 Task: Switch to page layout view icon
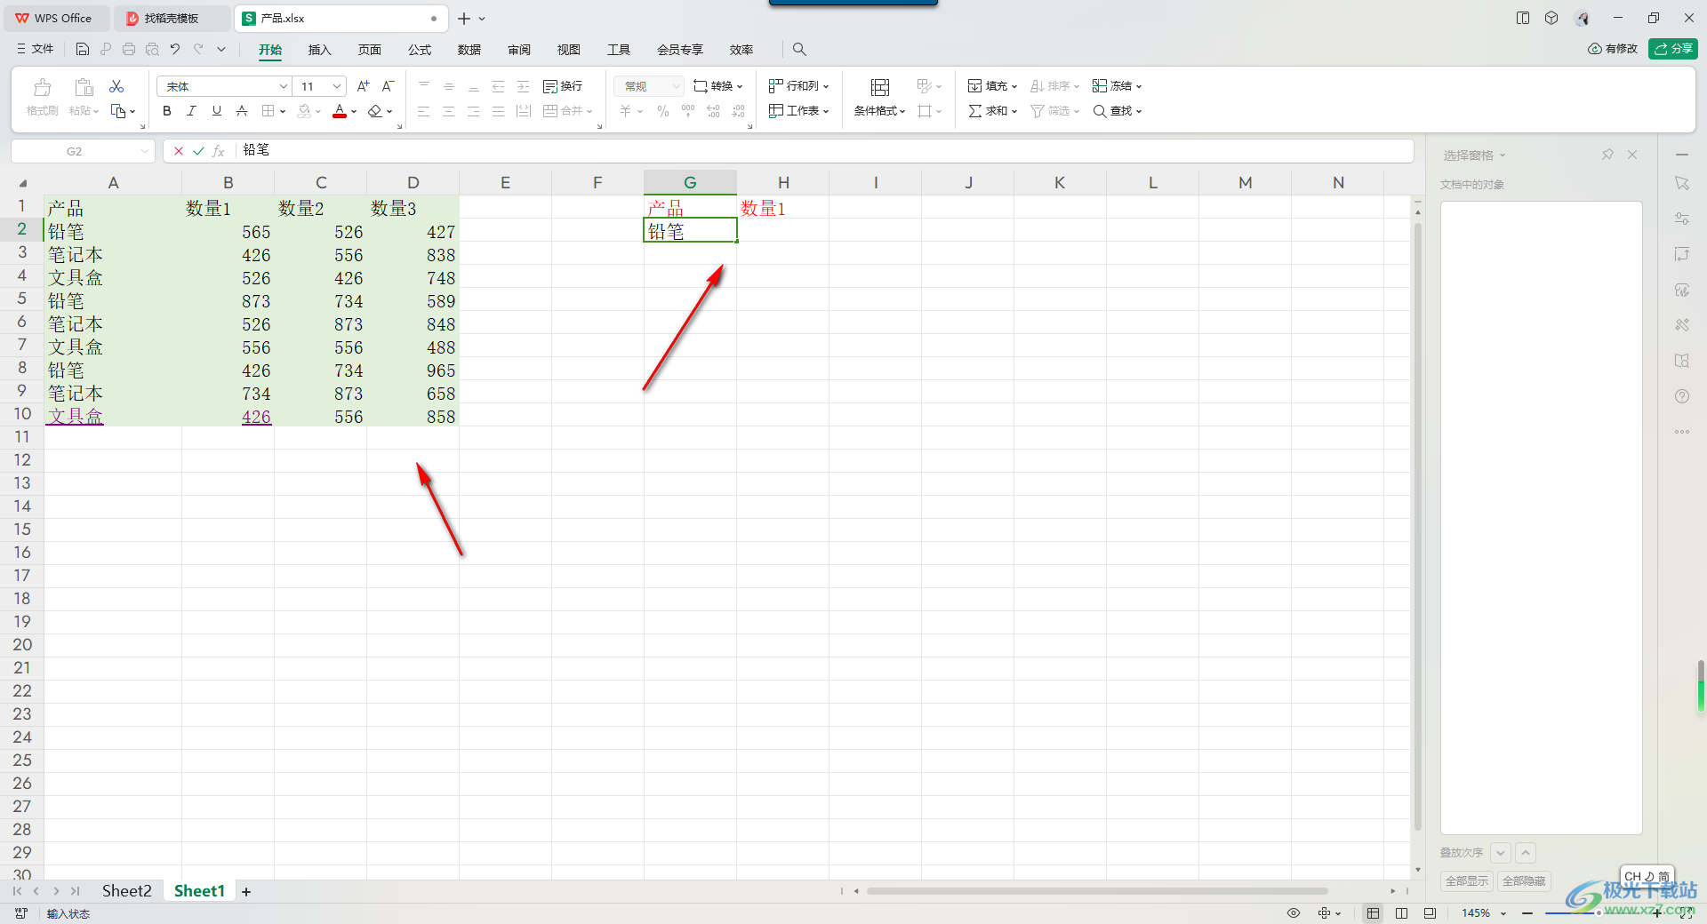1402,913
